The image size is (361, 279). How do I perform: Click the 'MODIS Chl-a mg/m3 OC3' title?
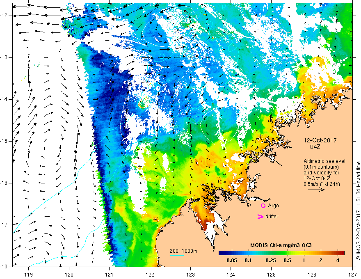[281, 245]
